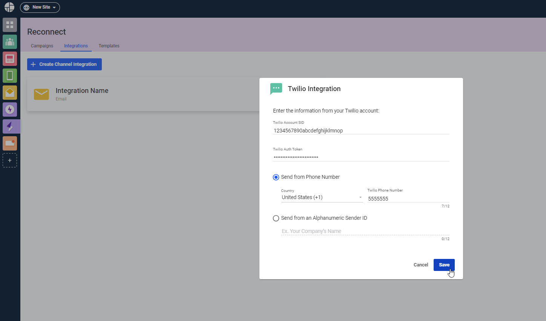Switch to the Templates tab
Screen dimensions: 546x321
(109, 46)
